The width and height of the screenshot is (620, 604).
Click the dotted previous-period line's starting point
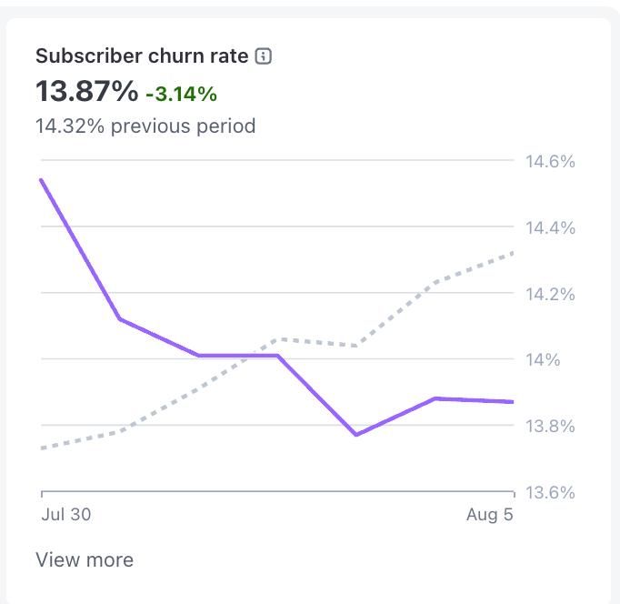coord(43,448)
